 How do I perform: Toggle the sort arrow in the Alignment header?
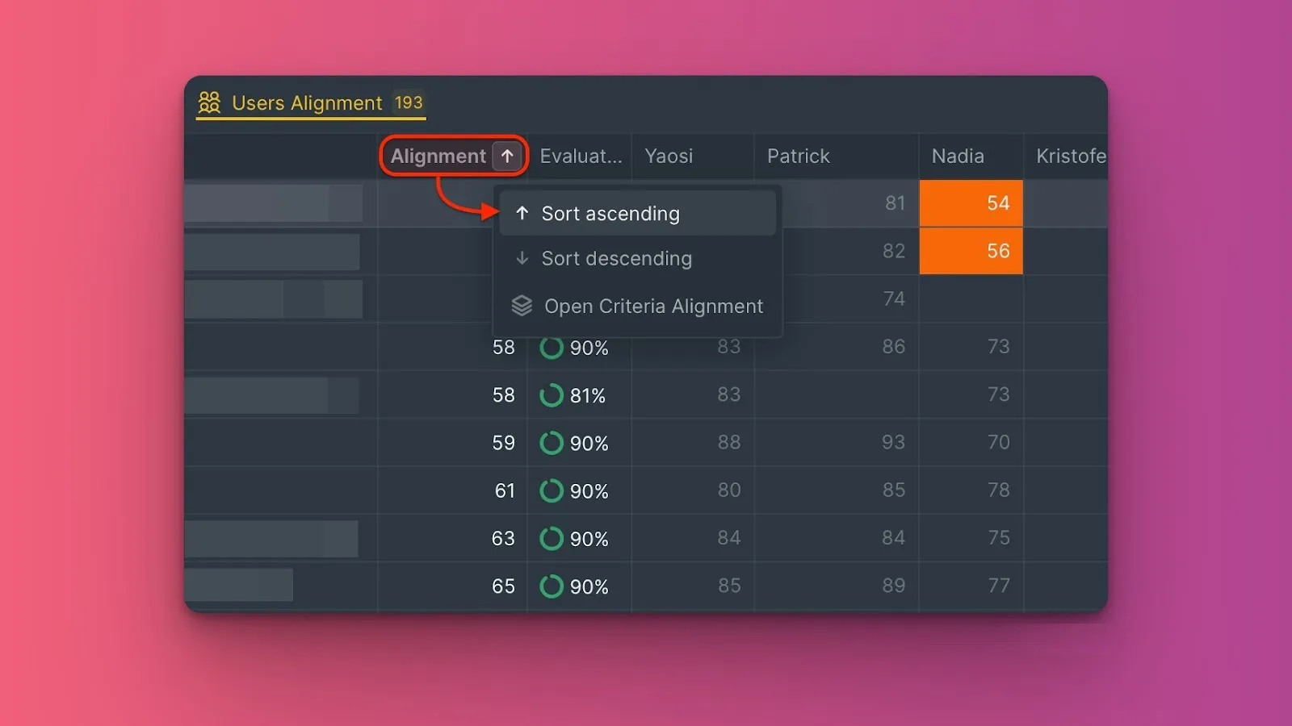507,156
